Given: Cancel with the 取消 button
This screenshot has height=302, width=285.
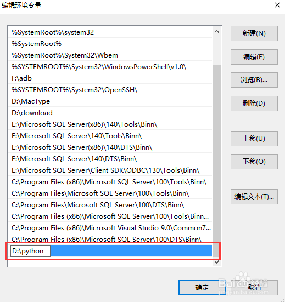Looking at the screenshot, I should point(254,288).
